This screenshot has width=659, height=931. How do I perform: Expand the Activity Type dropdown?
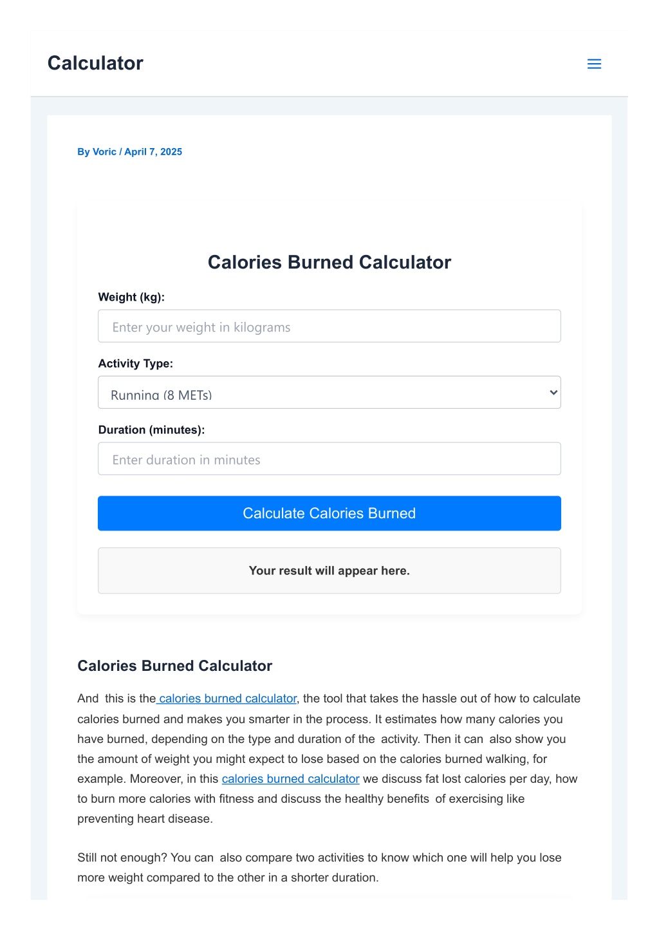click(x=329, y=393)
